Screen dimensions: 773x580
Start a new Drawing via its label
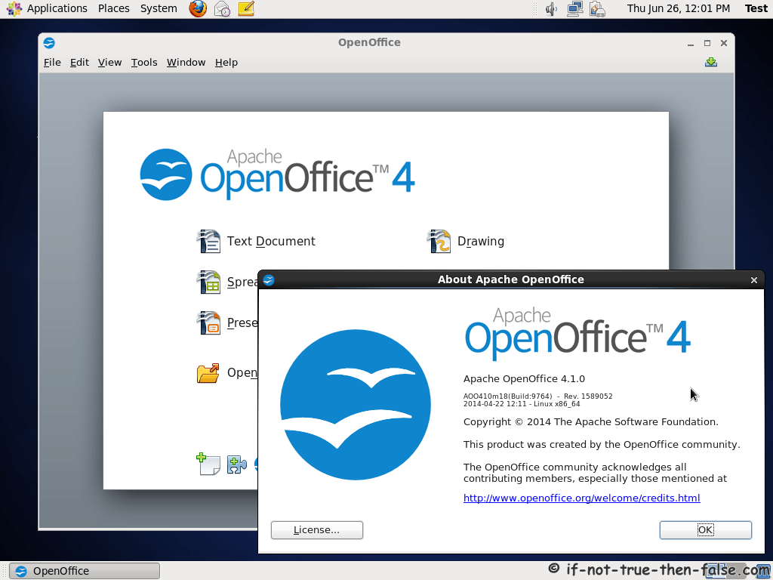[x=481, y=241]
